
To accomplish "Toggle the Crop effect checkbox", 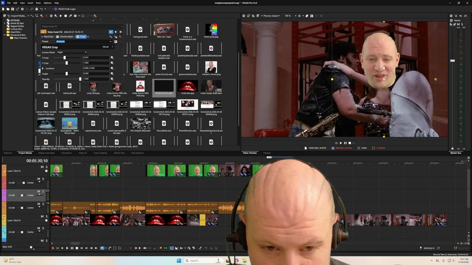I will (x=78, y=37).
